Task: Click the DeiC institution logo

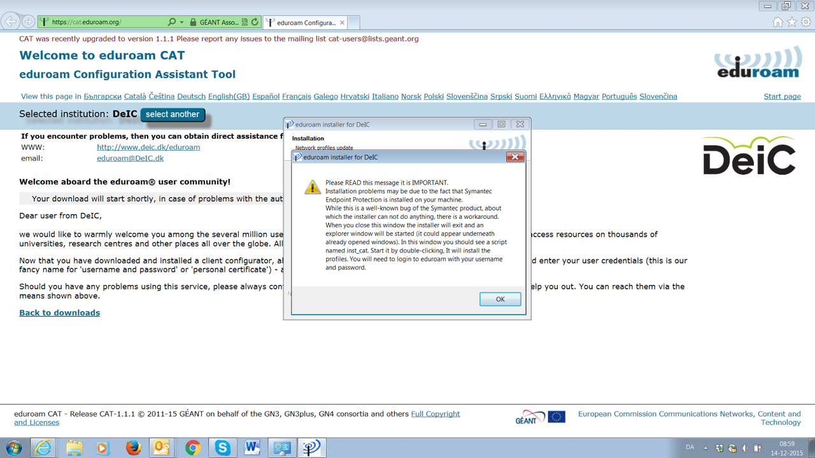Action: point(749,156)
